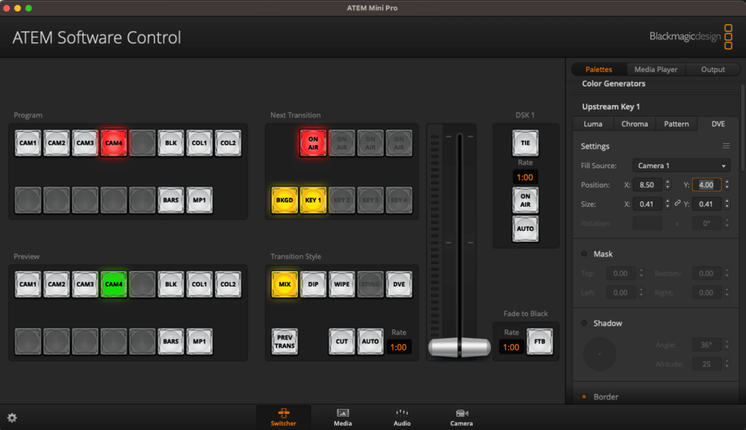The width and height of the screenshot is (746, 430).
Task: Toggle KEY 1 in Next Transition
Action: (313, 200)
